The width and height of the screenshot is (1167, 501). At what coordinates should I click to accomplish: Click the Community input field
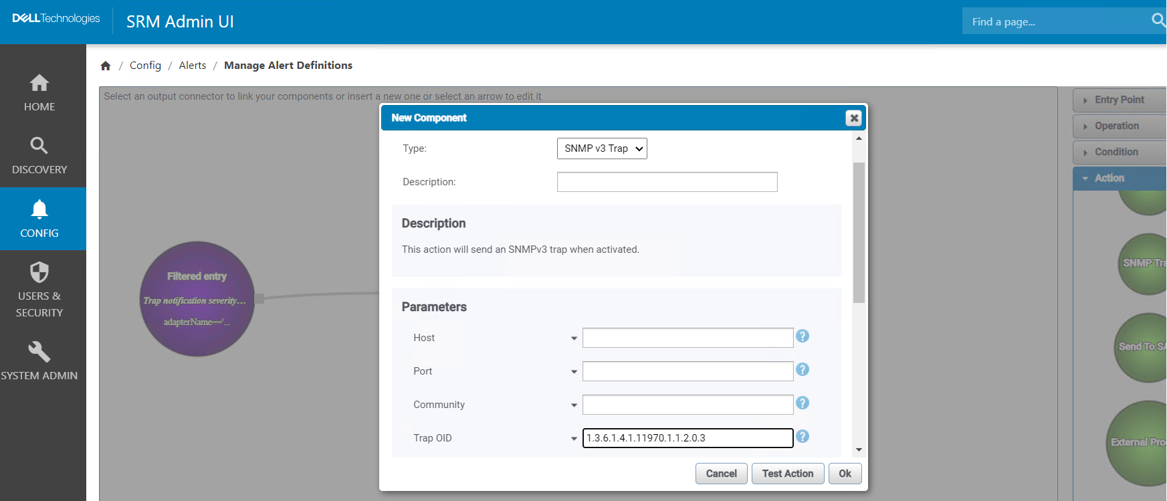pyautogui.click(x=688, y=405)
